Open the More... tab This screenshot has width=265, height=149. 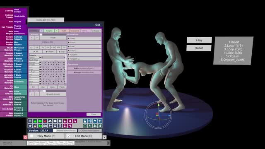pyautogui.click(x=85, y=31)
